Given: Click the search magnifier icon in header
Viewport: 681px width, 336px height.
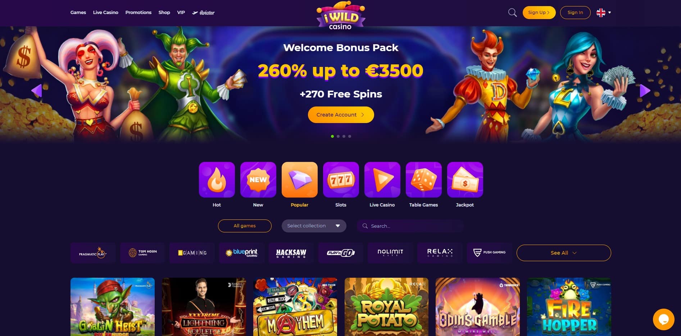Looking at the screenshot, I should (512, 13).
